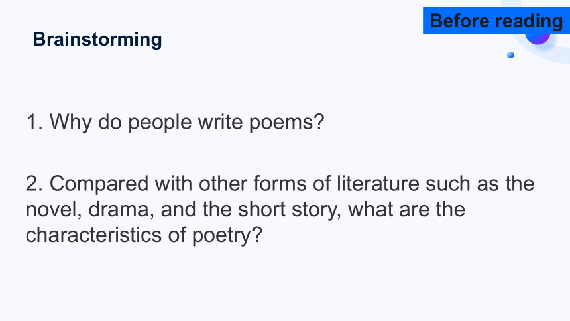
Task: Select the word 'poetry?' ending question two
Action: tap(227, 236)
